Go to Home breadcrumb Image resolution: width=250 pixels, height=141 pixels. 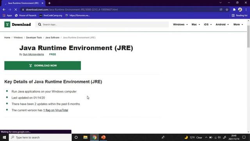click(7, 38)
